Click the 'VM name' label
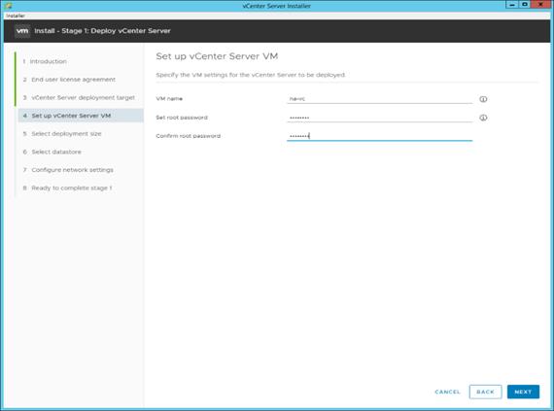 coord(169,99)
